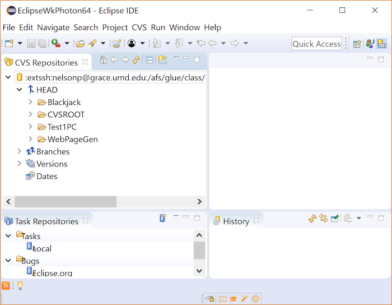Click the Add CVS Repository icon
The height and width of the screenshot is (305, 392).
(x=162, y=60)
